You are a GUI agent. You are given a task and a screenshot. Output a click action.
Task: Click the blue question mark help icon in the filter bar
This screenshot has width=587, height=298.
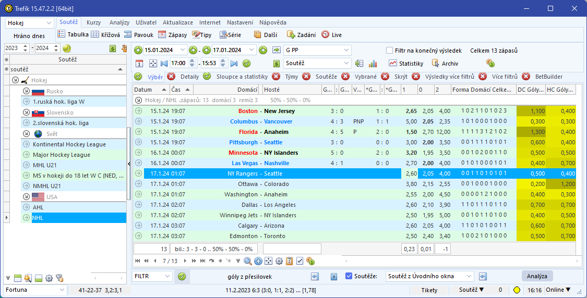click(334, 276)
